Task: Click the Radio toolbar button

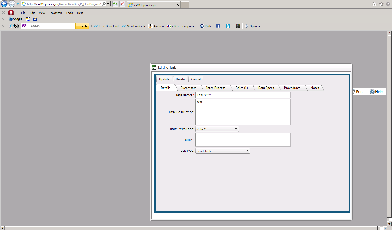Action: [206, 26]
